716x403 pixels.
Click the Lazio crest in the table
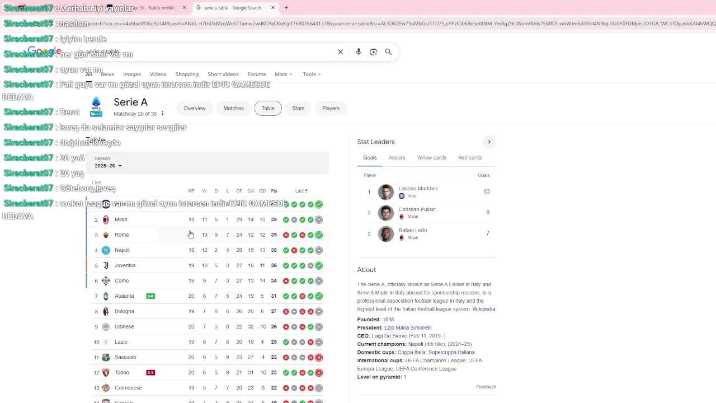tap(106, 342)
